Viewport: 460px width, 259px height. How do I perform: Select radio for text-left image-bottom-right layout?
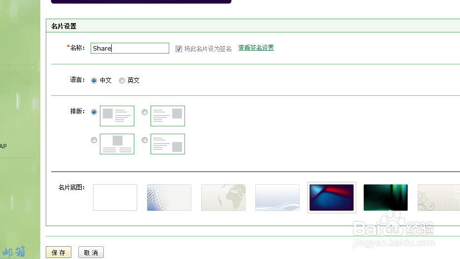145,140
